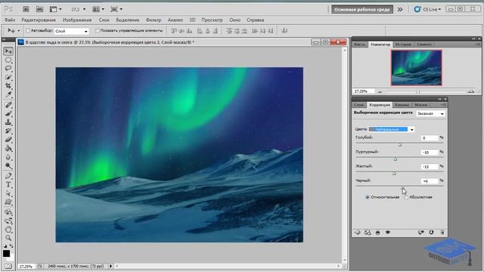Select the Lasso tool

pos(8,69)
